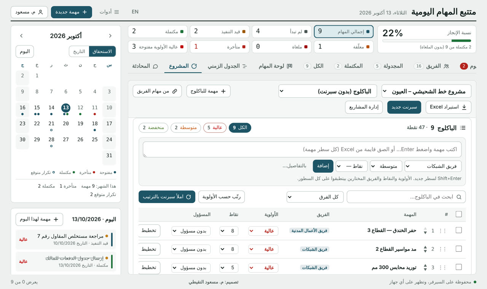Go to previous month in calendar
Viewport: 487px width, 289px height.
[x=110, y=36]
